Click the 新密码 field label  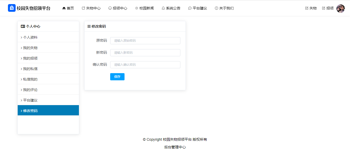point(101,52)
